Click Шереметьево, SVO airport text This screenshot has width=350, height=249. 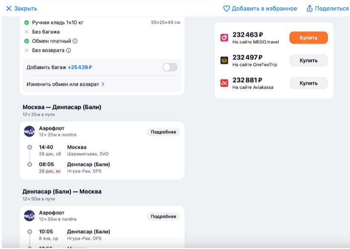coord(88,154)
